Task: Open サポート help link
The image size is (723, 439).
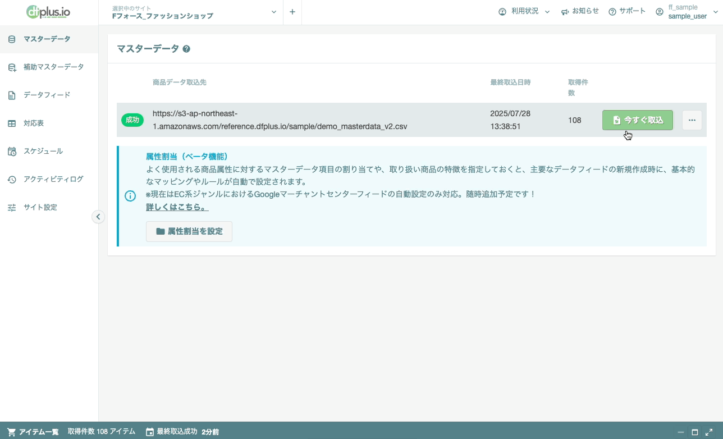Action: click(627, 12)
